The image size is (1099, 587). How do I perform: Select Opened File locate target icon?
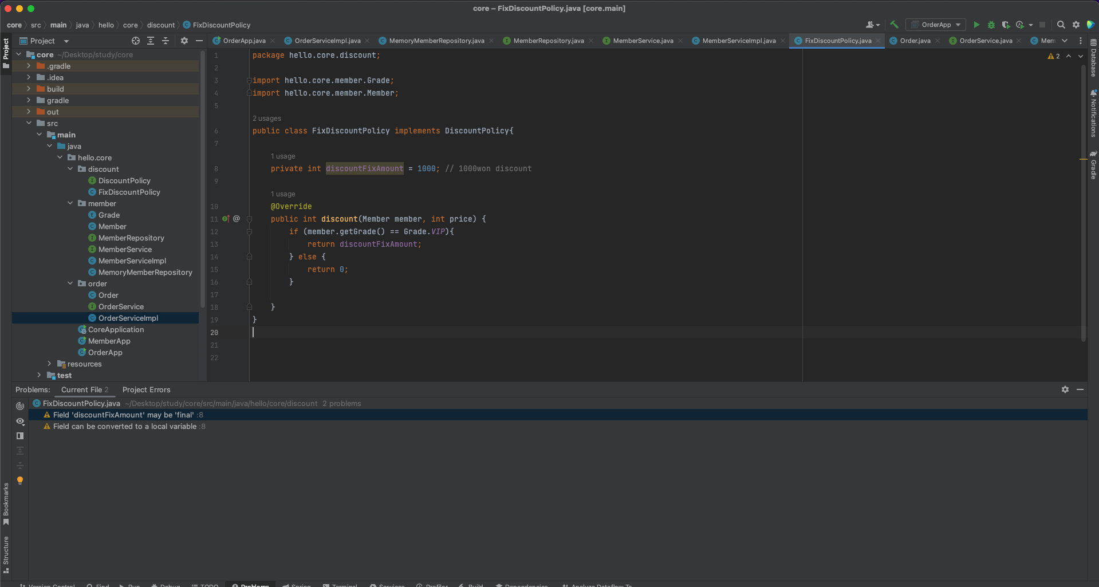coord(136,41)
